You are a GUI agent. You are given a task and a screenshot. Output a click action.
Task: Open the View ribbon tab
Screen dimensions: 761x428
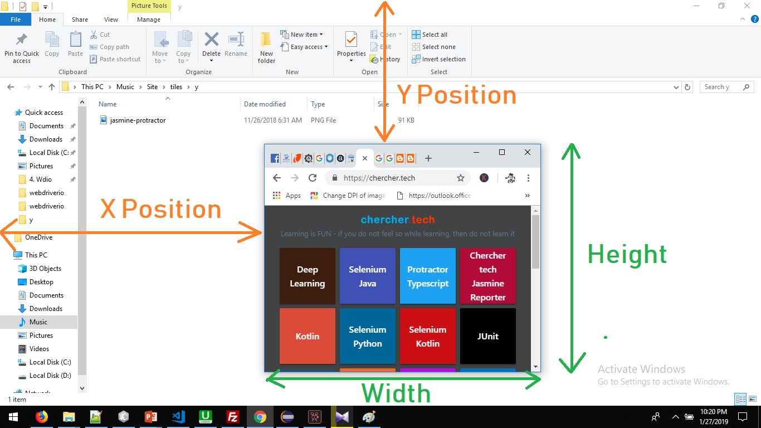pos(110,18)
